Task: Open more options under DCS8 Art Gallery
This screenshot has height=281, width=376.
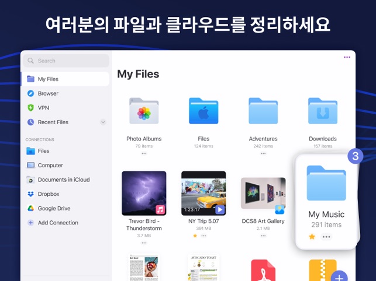Action: 263,236
